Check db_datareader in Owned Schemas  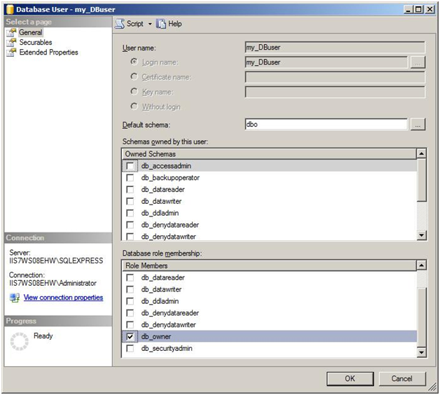[x=130, y=189]
